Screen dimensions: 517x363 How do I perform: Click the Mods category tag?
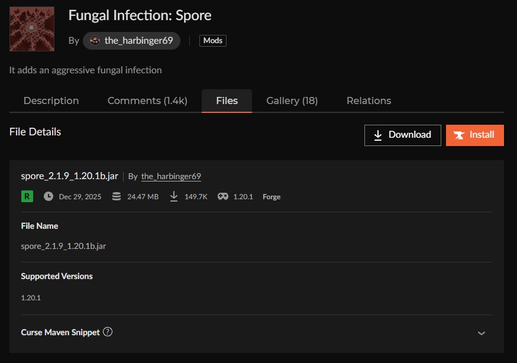213,41
